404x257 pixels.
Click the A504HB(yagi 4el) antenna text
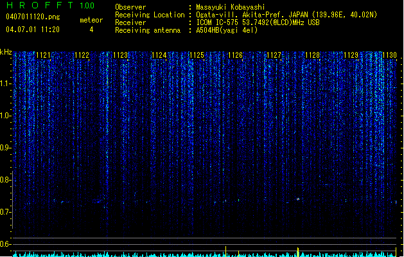[x=227, y=30]
